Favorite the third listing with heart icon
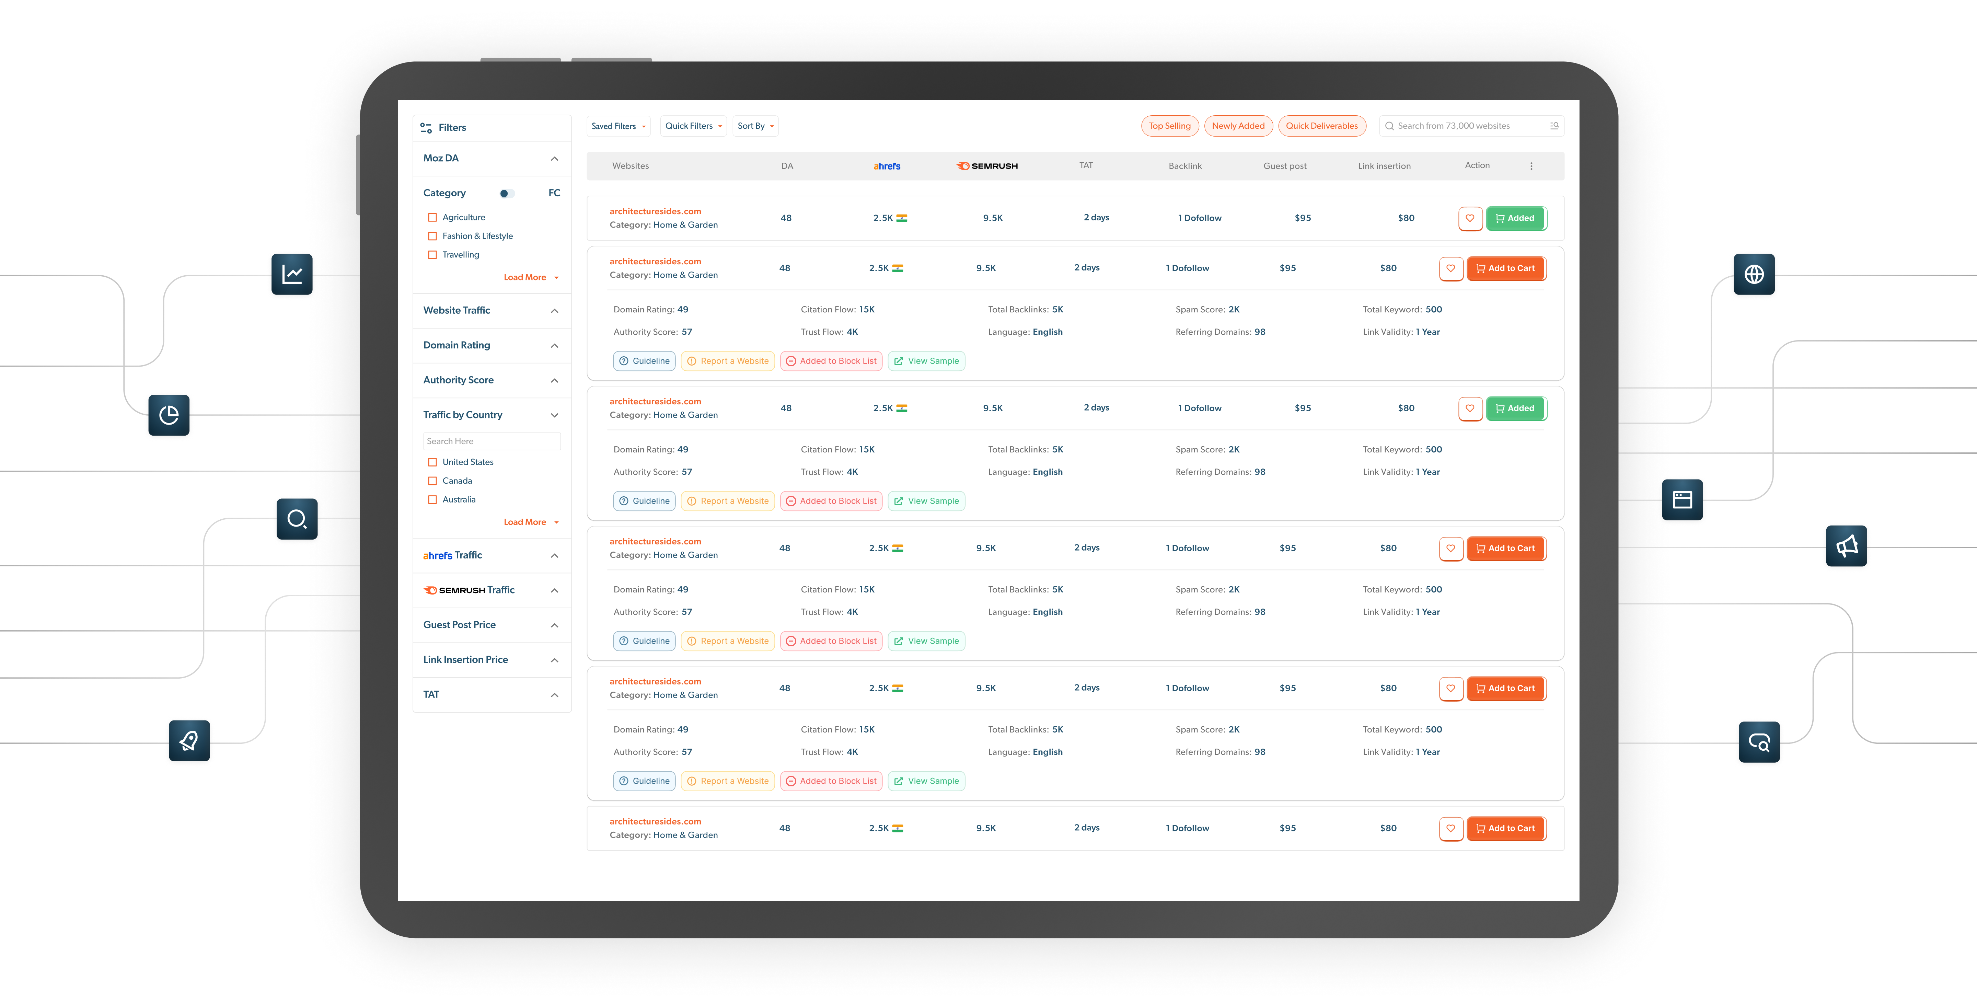Screen dimensions: 1977x1004 1470,408
